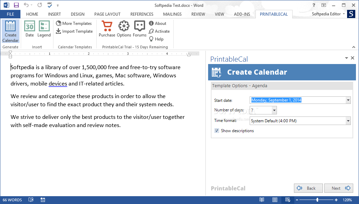359x204 pixels.
Task: Click the 66 WORDS count
Action: pyautogui.click(x=12, y=200)
